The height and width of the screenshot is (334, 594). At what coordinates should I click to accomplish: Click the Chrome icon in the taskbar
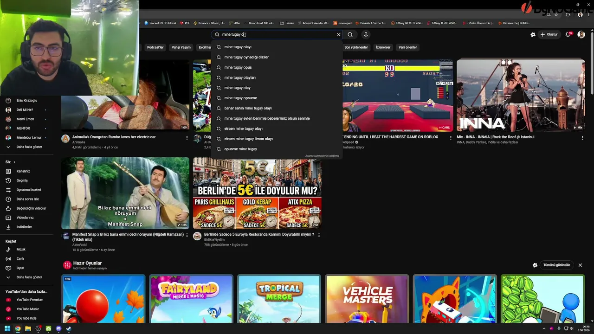[18, 329]
